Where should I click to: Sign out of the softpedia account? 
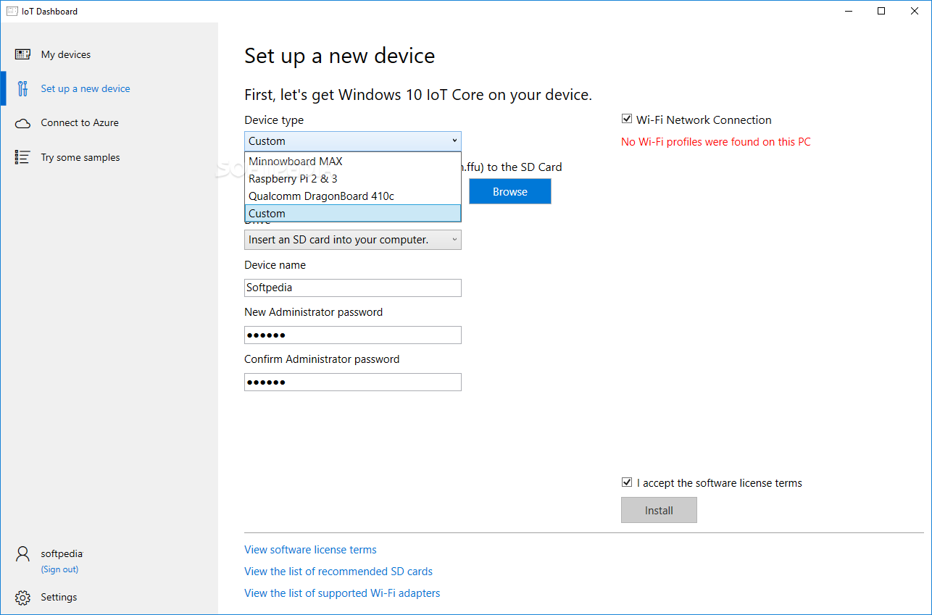pyautogui.click(x=59, y=569)
